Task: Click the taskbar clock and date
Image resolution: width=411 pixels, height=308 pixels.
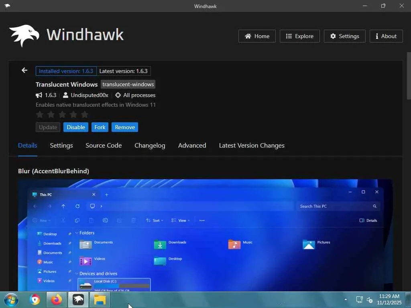Action: click(x=389, y=299)
